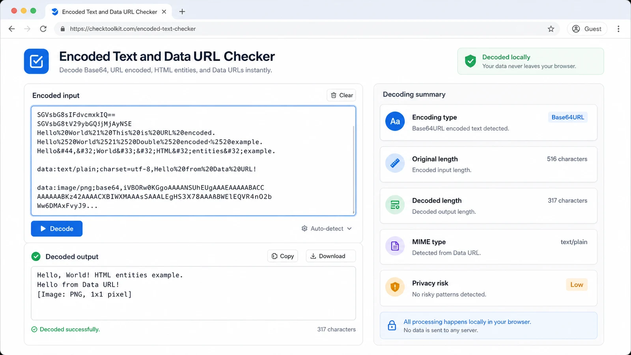Open a new browser tab

coord(182,12)
